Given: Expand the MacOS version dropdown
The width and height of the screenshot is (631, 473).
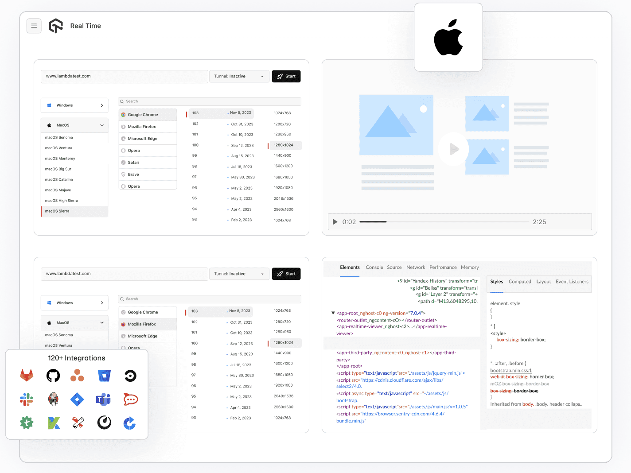Looking at the screenshot, I should [74, 125].
